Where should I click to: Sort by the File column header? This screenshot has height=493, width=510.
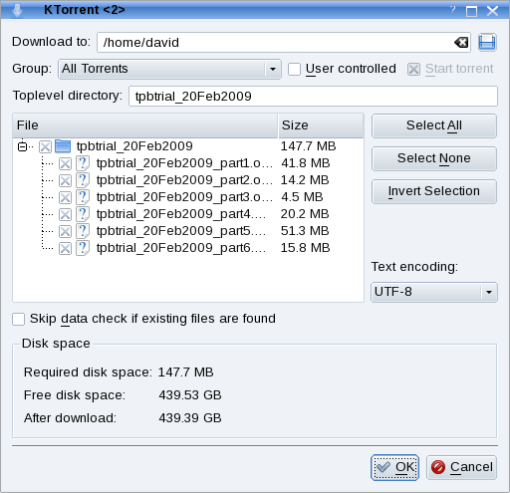(x=145, y=125)
